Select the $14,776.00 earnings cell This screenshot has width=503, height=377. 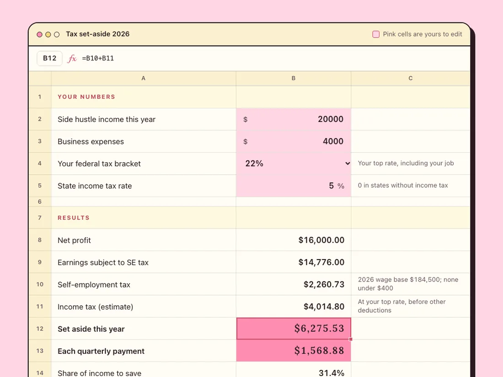coord(294,262)
